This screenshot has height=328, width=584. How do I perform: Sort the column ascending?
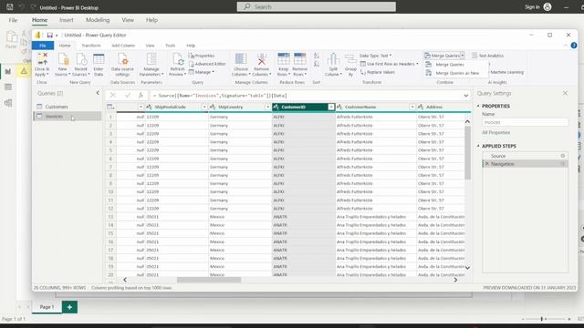pyautogui.click(x=317, y=56)
